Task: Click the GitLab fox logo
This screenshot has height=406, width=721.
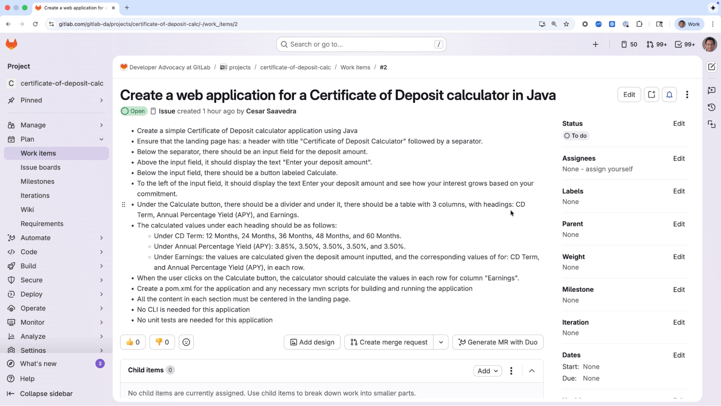Action: coord(11,44)
